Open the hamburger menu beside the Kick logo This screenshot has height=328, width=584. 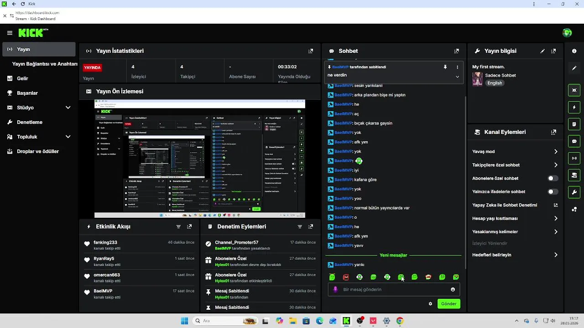tap(10, 33)
